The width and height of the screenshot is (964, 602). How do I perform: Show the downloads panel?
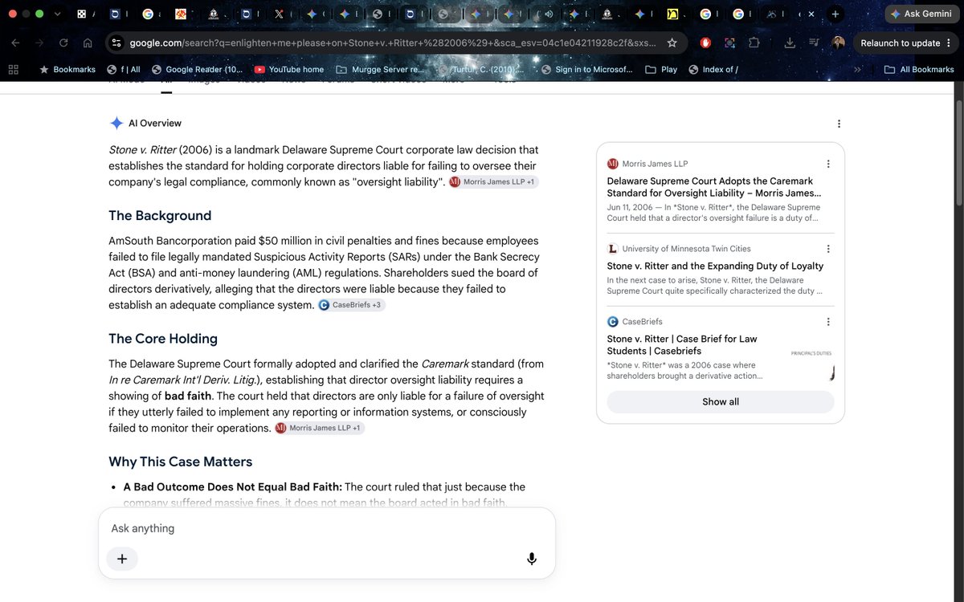click(x=790, y=43)
